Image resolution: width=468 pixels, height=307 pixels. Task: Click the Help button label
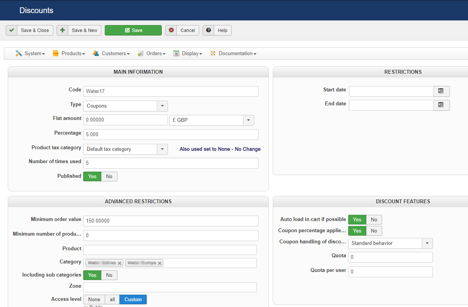(223, 30)
